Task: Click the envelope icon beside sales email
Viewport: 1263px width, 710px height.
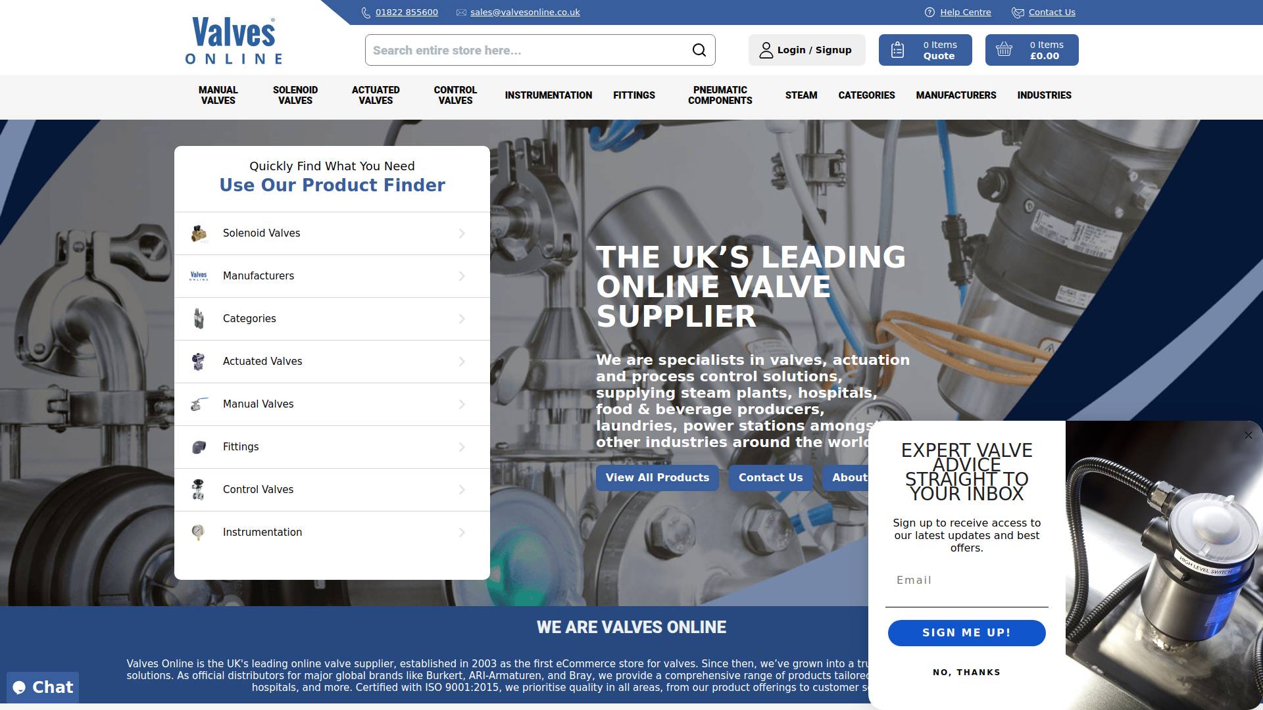Action: tap(461, 12)
